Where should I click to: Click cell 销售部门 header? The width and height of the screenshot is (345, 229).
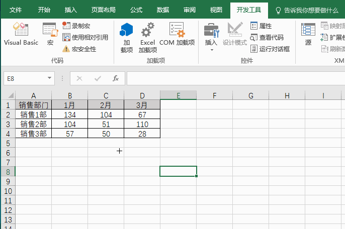[33, 105]
